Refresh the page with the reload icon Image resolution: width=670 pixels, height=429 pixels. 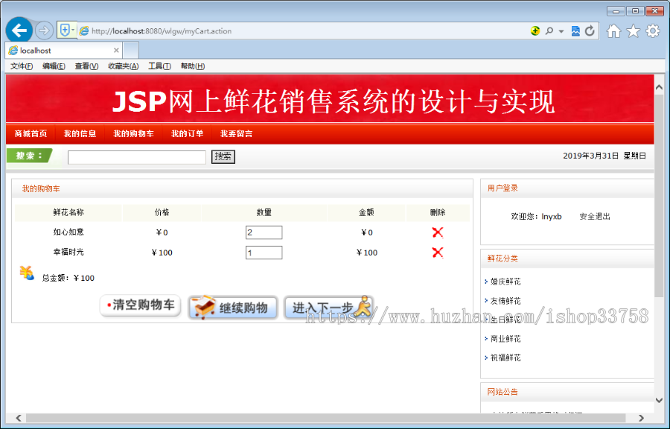click(589, 31)
